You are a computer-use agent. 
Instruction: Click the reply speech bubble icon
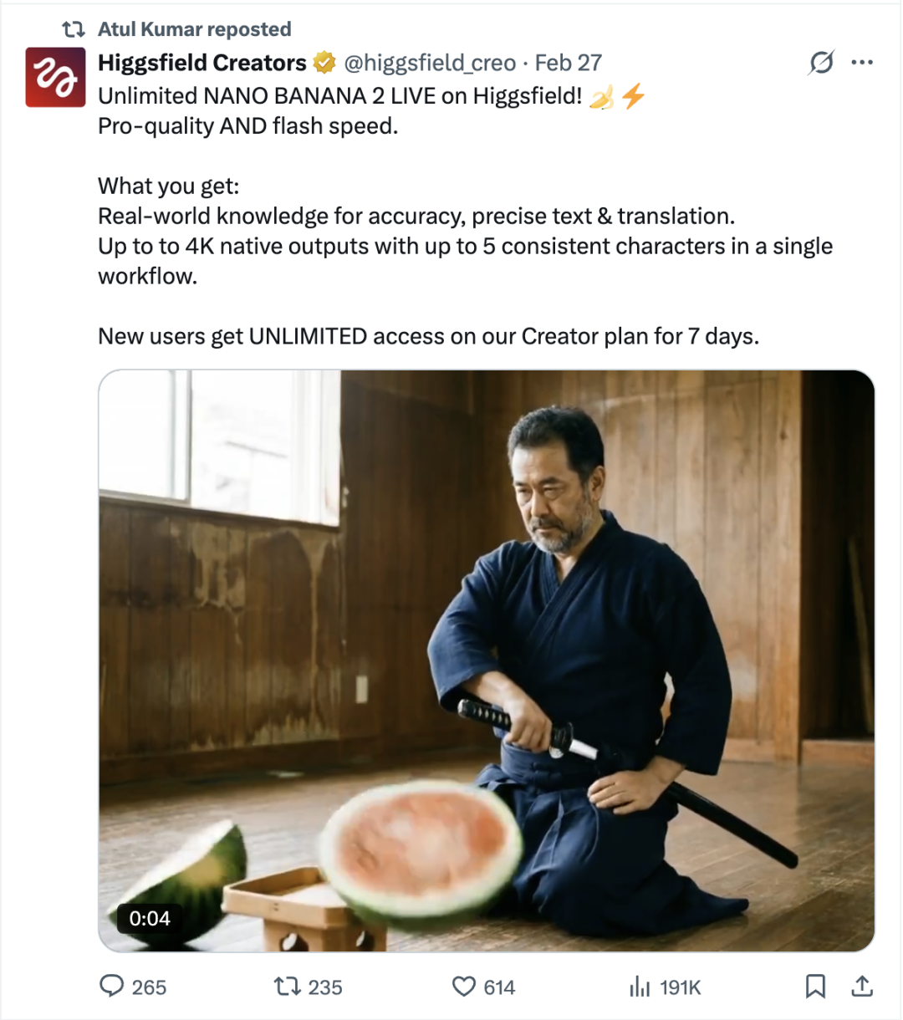[111, 987]
